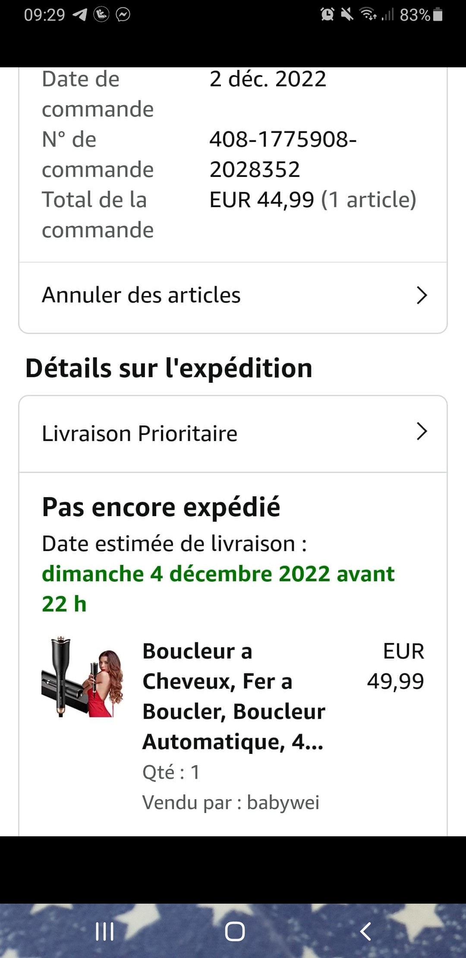Expand the chevron beside Annuler des articles
Image resolution: width=466 pixels, height=958 pixels.
422,296
